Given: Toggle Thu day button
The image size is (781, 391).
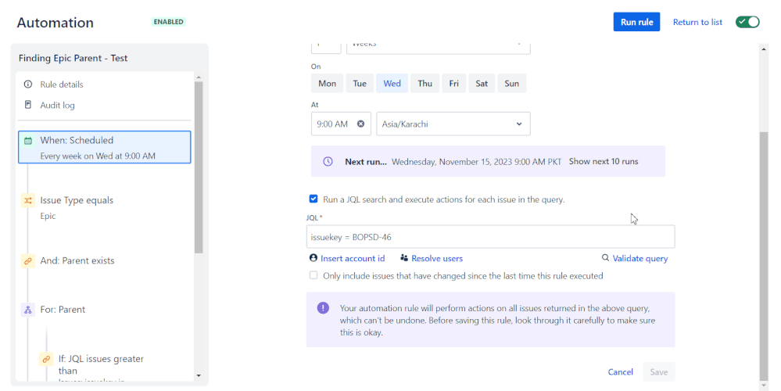Looking at the screenshot, I should pyautogui.click(x=425, y=83).
